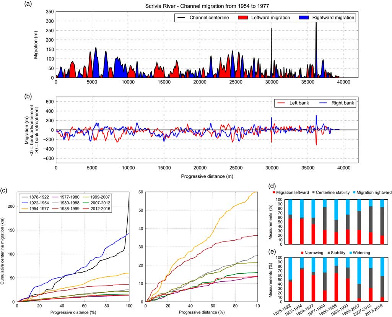
Task: Click the Progressive distance (m) axis label
Action: coord(207,177)
